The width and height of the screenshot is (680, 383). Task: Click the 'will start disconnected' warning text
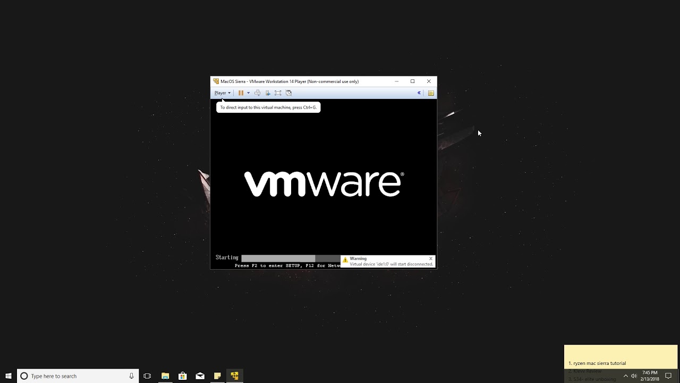tap(392, 264)
